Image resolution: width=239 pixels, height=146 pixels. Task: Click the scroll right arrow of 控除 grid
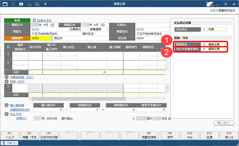pos(164,99)
